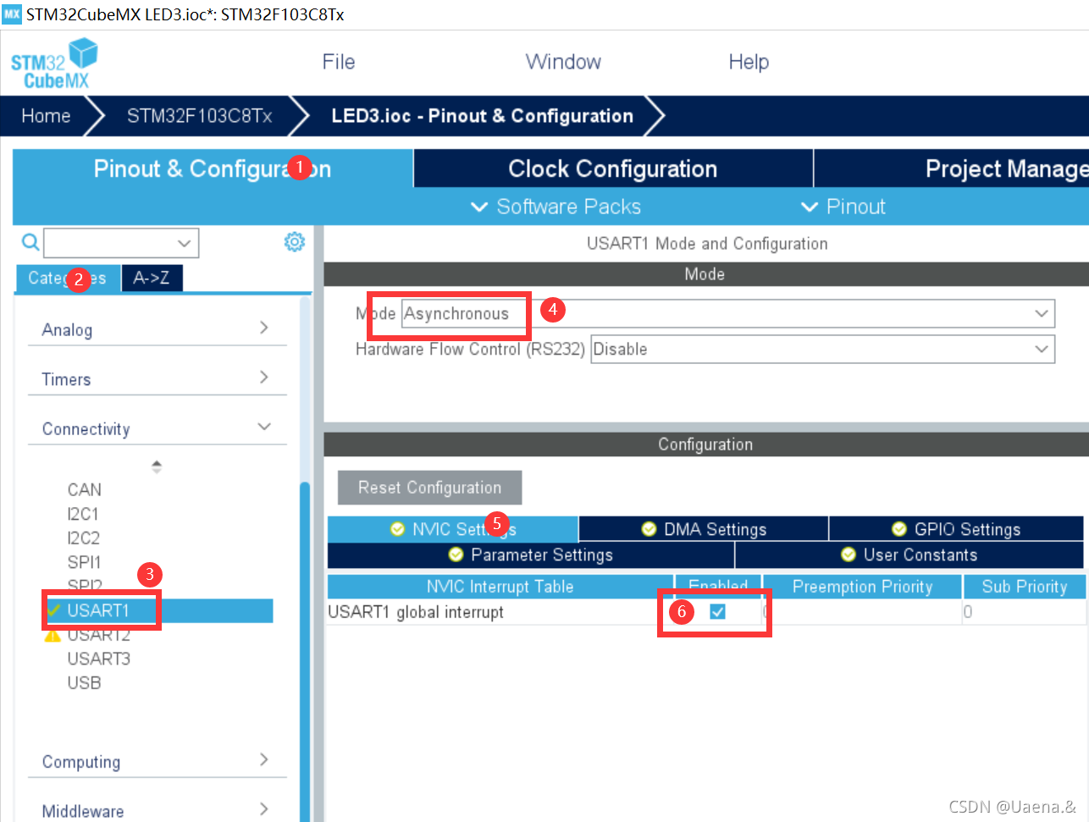The width and height of the screenshot is (1089, 822).
Task: Open the Help menu
Action: pyautogui.click(x=749, y=62)
